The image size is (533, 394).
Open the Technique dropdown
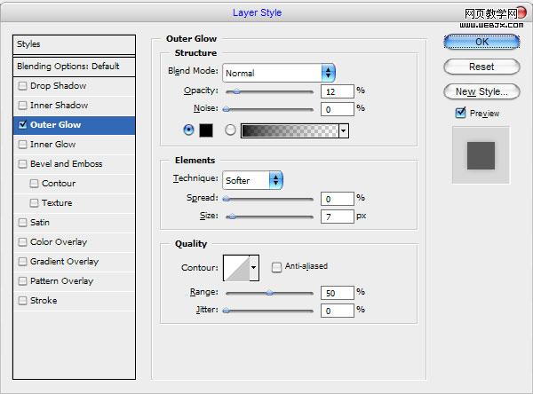252,180
